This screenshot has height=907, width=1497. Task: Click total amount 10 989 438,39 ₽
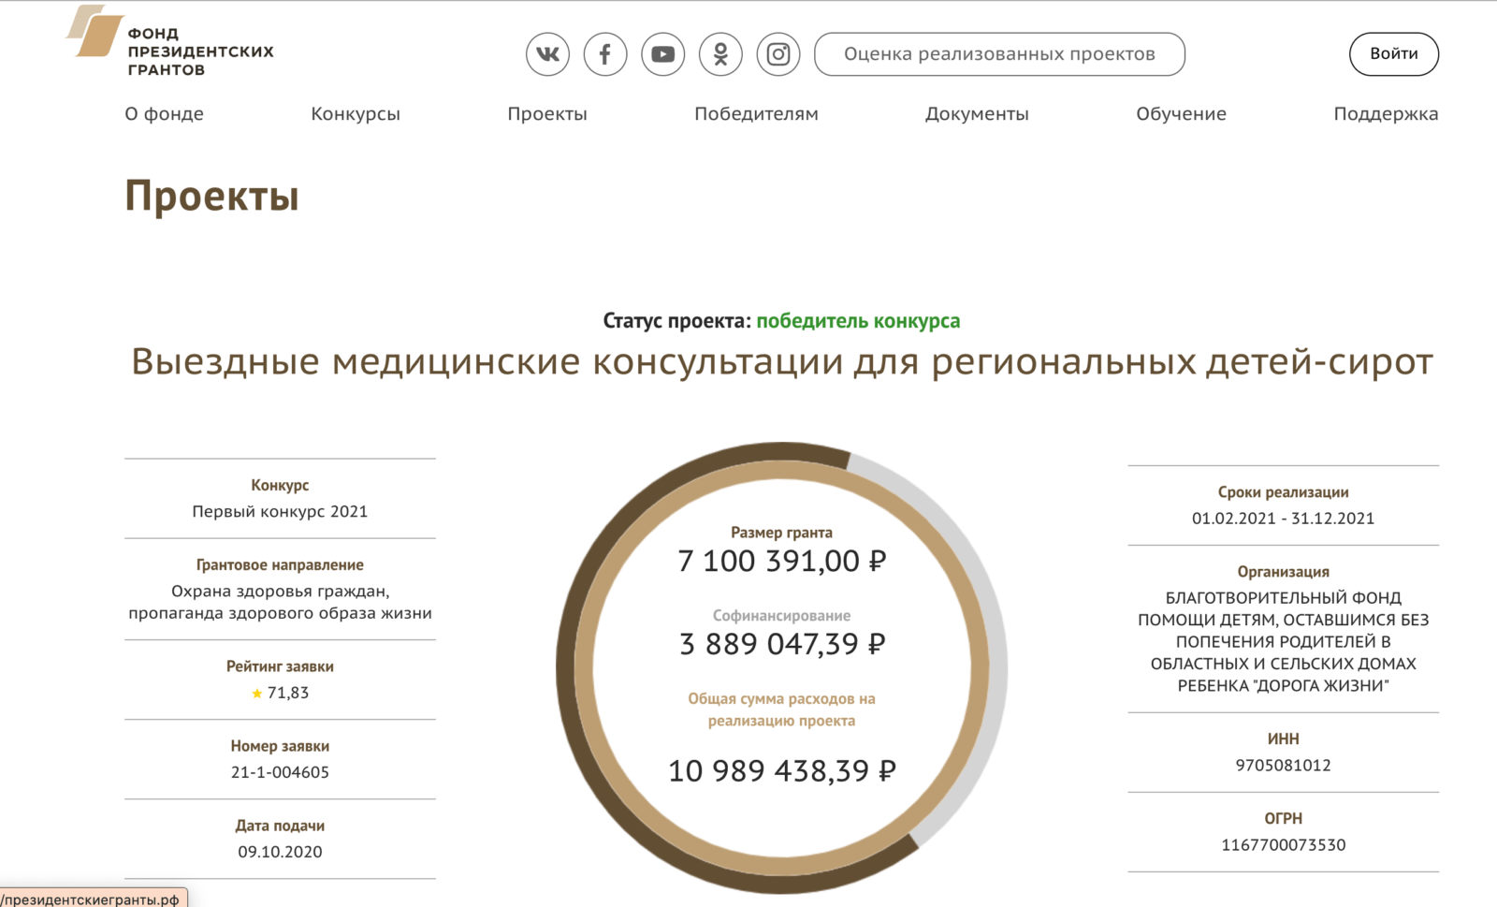click(781, 771)
